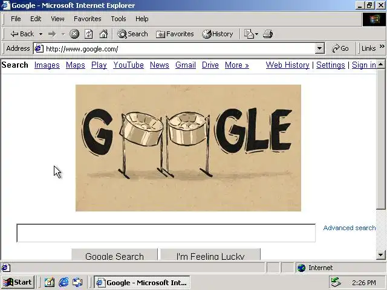Expand the More » link
Viewport: 387px width, 290px height.
click(236, 65)
